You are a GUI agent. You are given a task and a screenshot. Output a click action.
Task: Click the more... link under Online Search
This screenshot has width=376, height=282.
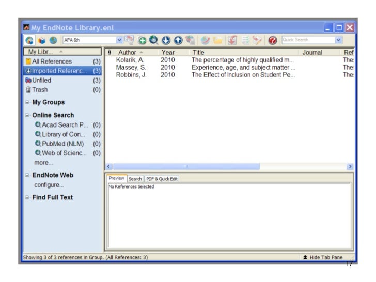click(x=43, y=163)
